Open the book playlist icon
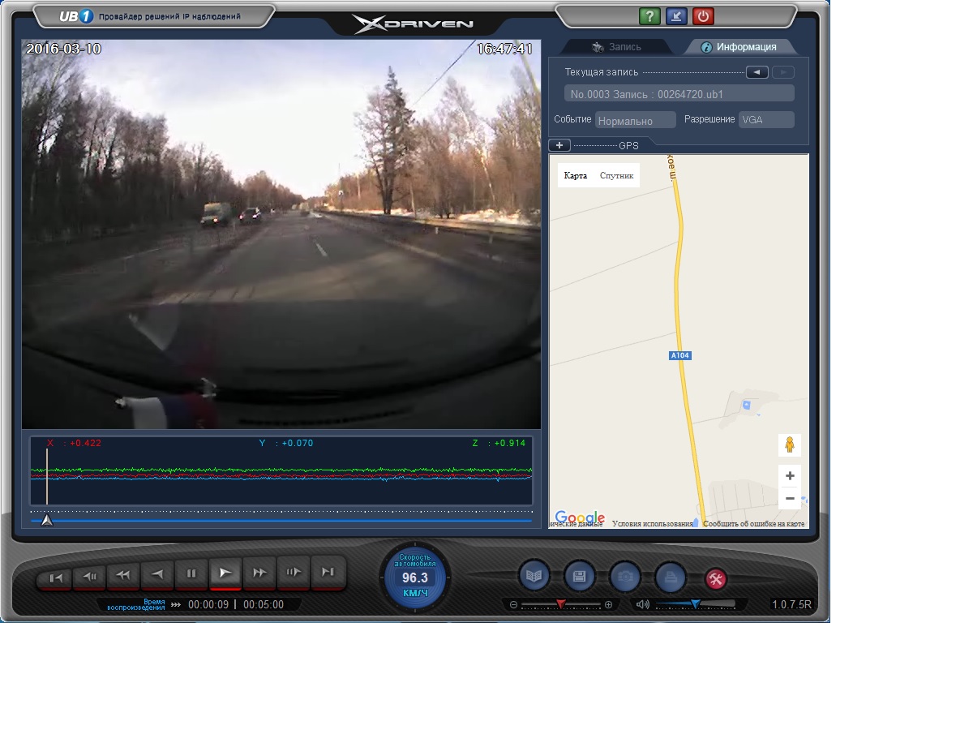The width and height of the screenshot is (973, 730). tap(535, 577)
